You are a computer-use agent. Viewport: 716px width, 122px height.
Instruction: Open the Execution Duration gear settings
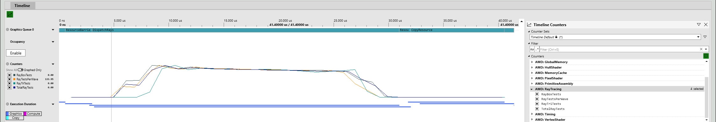pos(8,104)
